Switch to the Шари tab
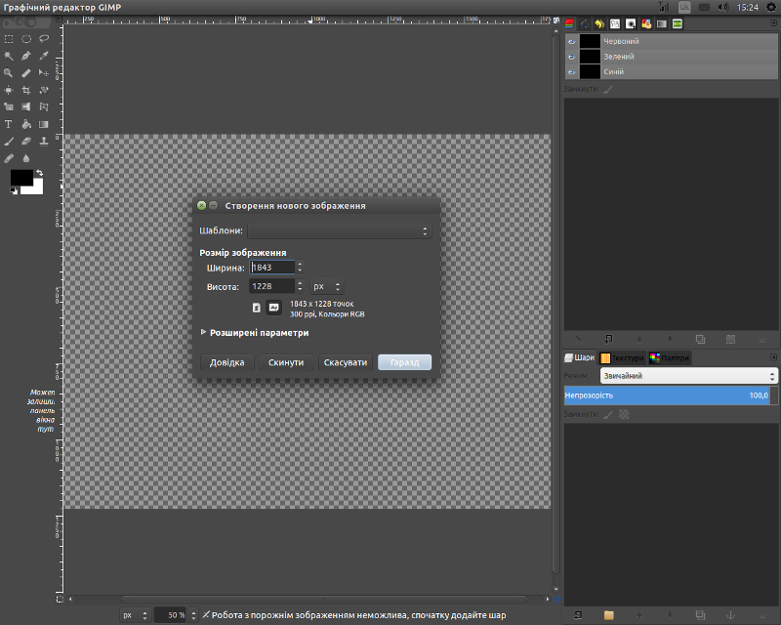 tap(580, 357)
